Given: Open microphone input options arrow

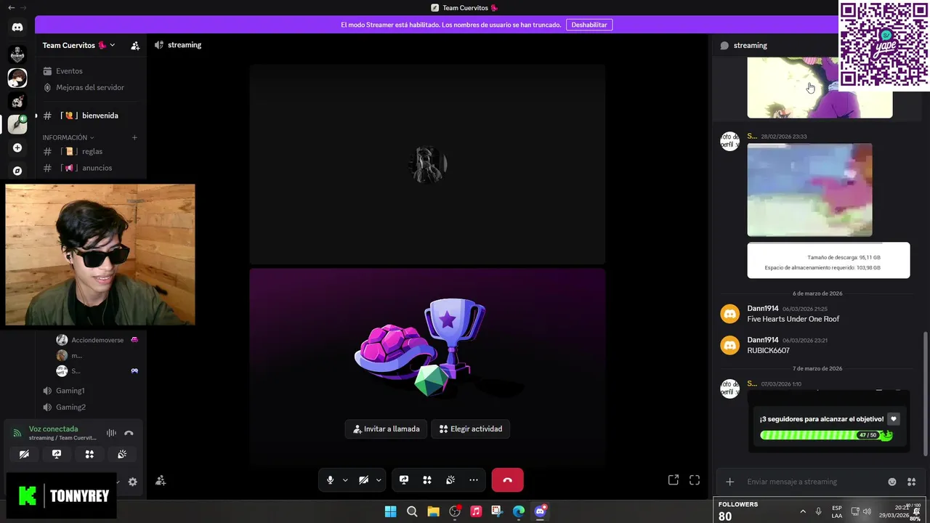Looking at the screenshot, I should [345, 480].
